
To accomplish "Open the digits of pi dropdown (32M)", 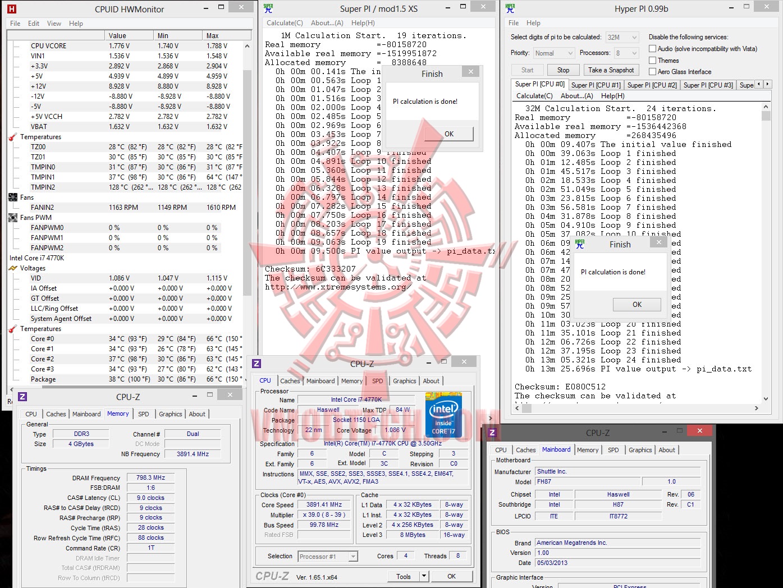I will (634, 37).
